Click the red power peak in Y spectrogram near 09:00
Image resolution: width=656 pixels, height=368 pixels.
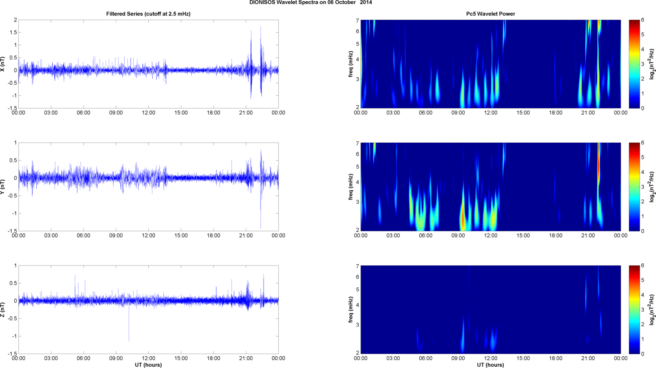(x=463, y=218)
